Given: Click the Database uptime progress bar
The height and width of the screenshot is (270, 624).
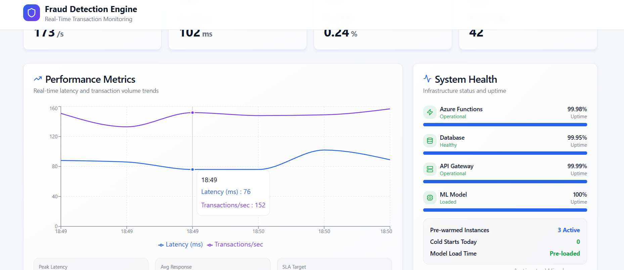Looking at the screenshot, I should tap(505, 153).
